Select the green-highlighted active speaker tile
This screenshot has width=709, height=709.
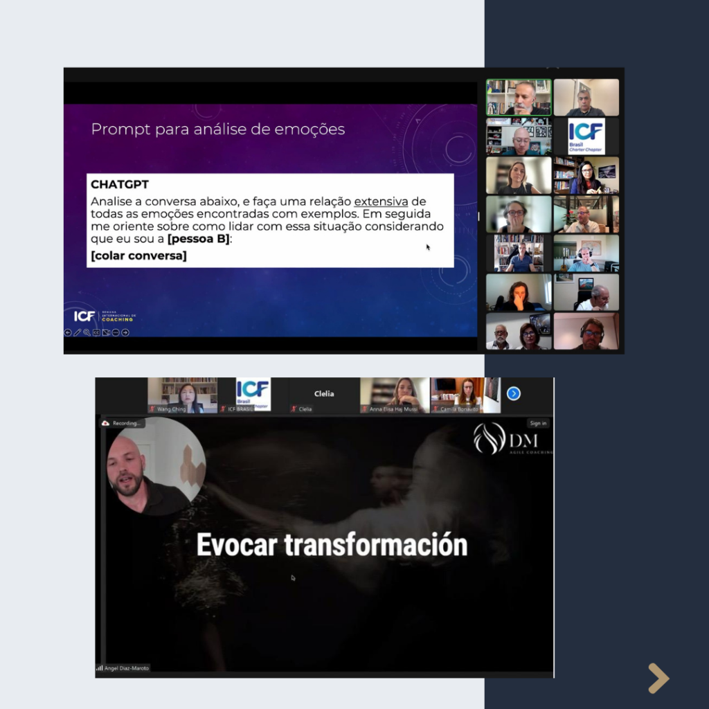coord(519,97)
